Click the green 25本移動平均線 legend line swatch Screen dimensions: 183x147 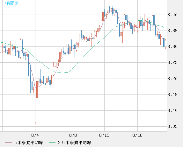pos(52,143)
